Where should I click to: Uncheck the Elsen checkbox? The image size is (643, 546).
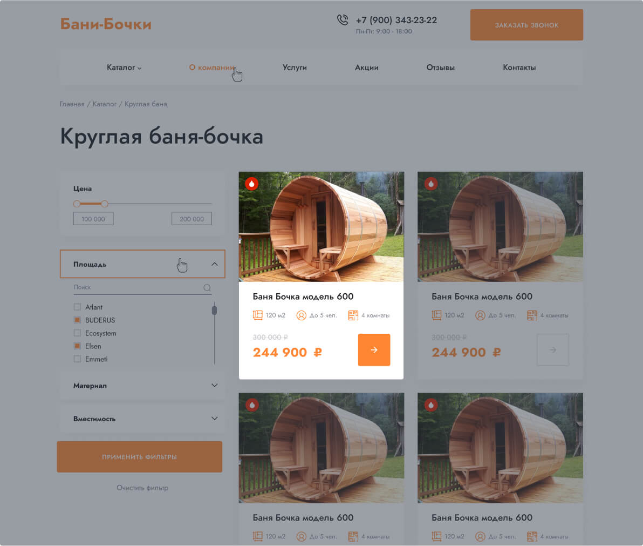pos(77,346)
